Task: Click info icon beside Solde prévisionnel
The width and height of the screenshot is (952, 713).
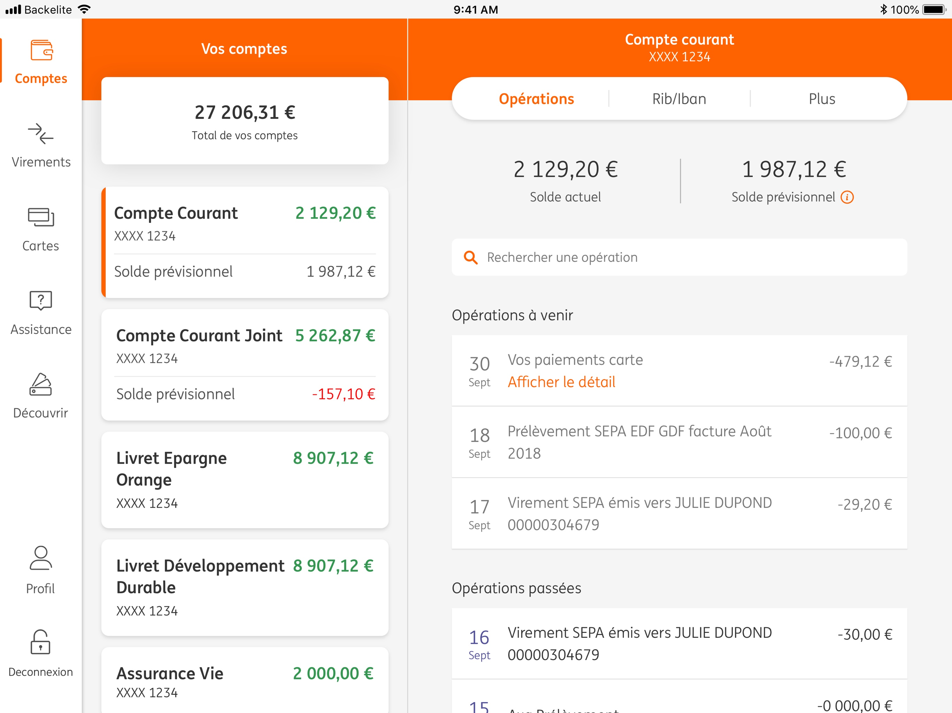Action: pos(847,197)
